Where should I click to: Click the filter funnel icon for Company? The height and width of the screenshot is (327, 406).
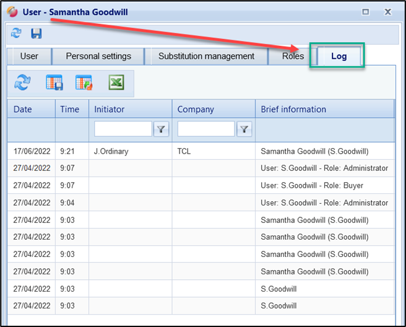pos(244,129)
